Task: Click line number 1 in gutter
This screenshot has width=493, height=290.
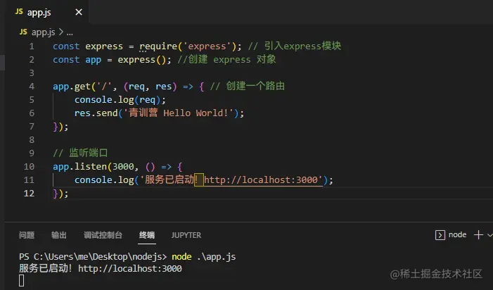Action: click(x=32, y=46)
